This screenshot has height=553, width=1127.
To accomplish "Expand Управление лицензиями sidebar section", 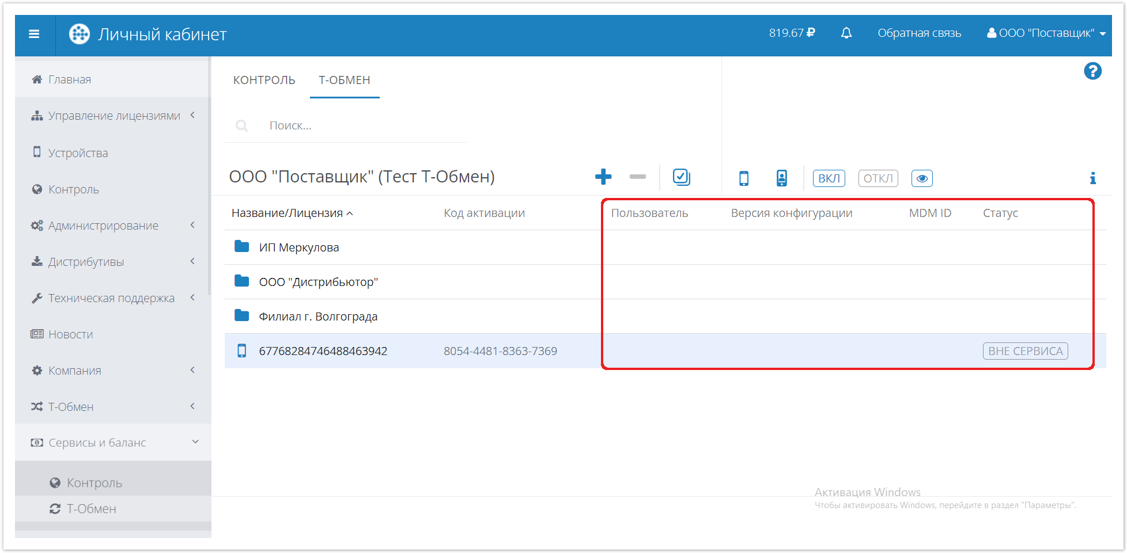I will pos(113,116).
